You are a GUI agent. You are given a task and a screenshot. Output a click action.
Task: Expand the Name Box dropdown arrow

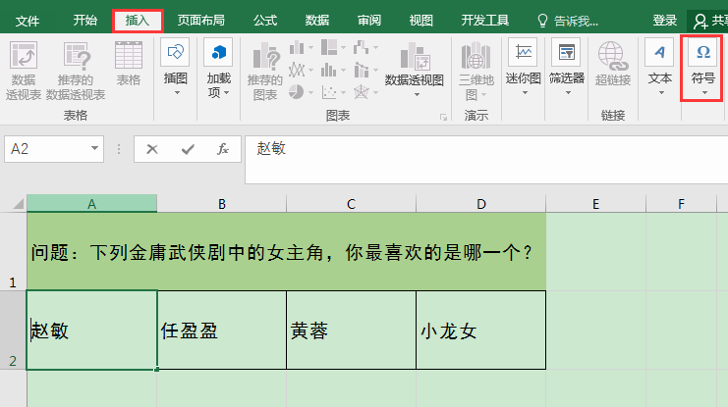(x=94, y=148)
